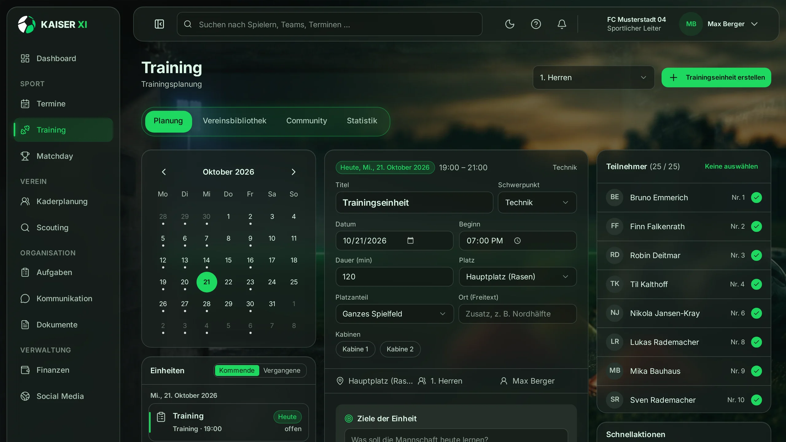The height and width of the screenshot is (442, 786).
Task: Open the Platz Hauptplatz (Rasen) dropdown
Action: click(x=518, y=277)
